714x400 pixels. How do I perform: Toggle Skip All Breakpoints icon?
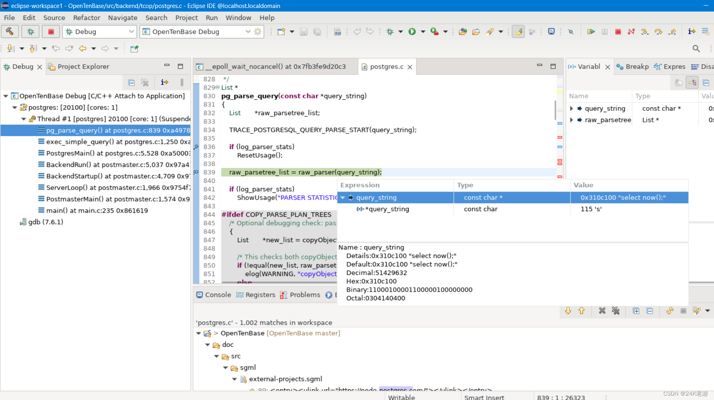(570, 31)
